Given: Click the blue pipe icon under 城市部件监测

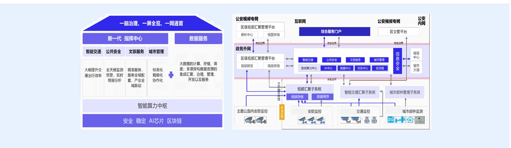Looking at the screenshot, I should (400, 120).
